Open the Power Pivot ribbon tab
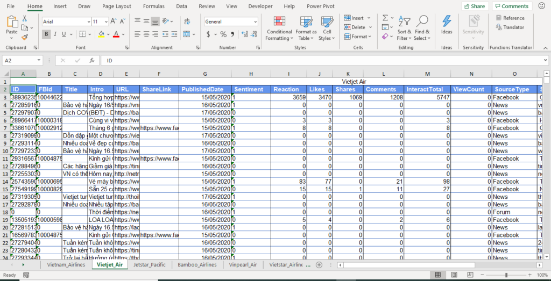This screenshot has width=551, height=281. click(x=321, y=6)
